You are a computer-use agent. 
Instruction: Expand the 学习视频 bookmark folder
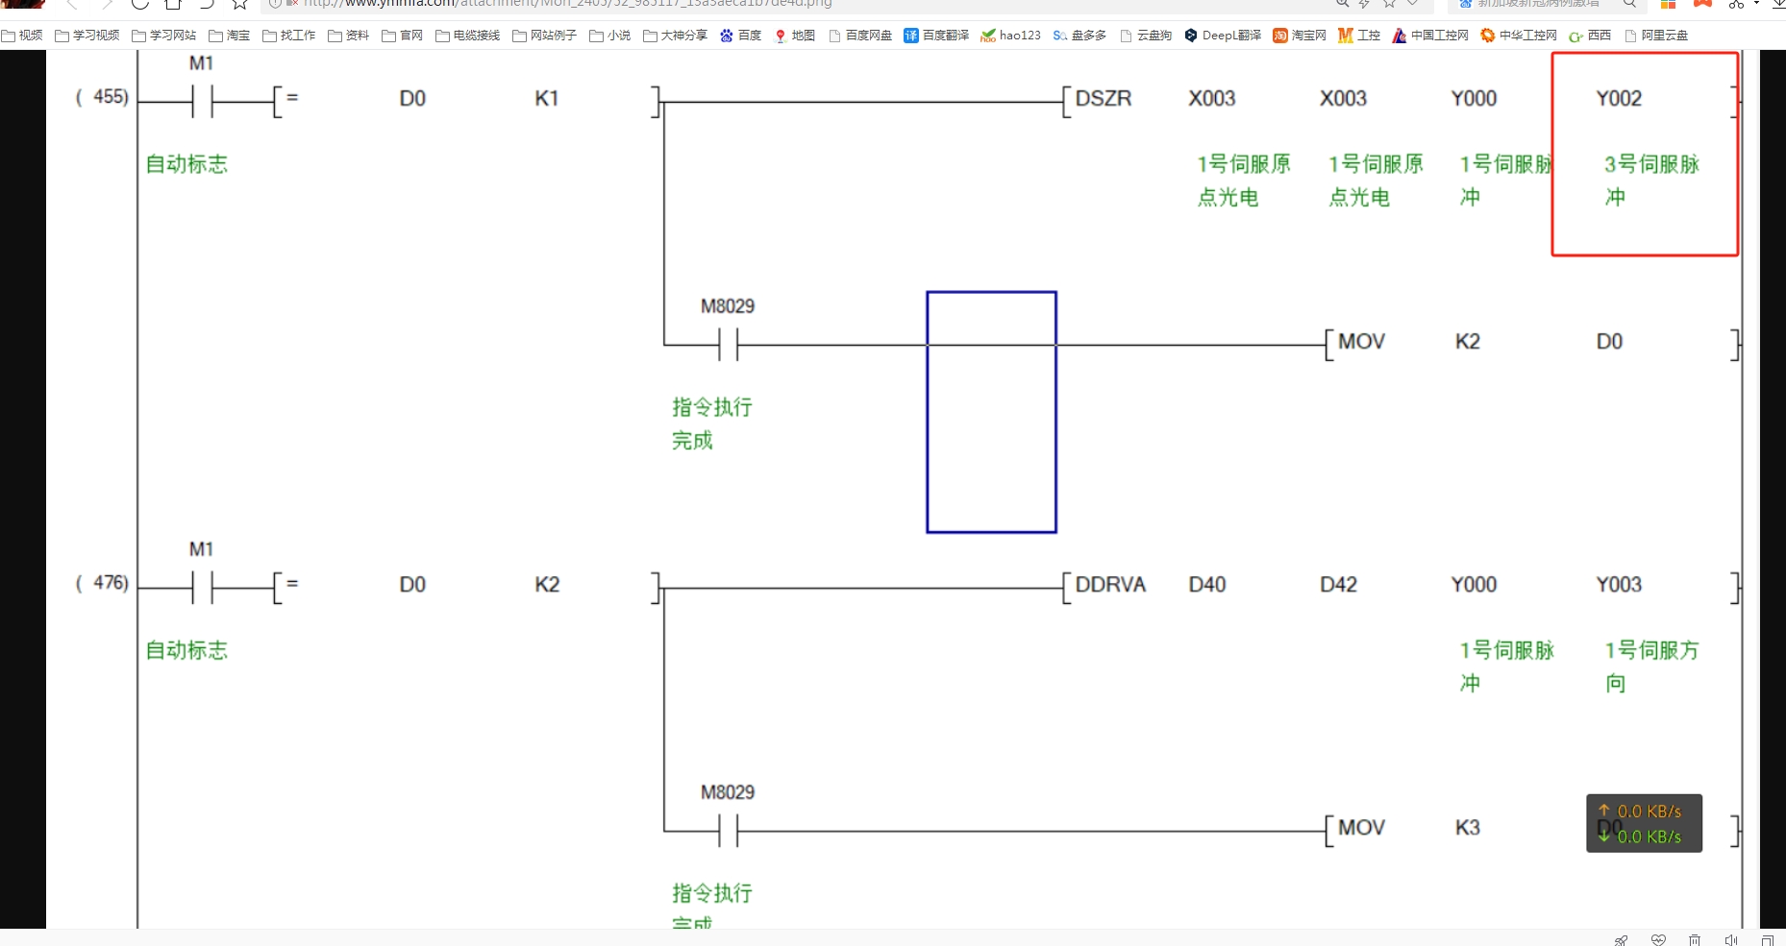tap(87, 36)
